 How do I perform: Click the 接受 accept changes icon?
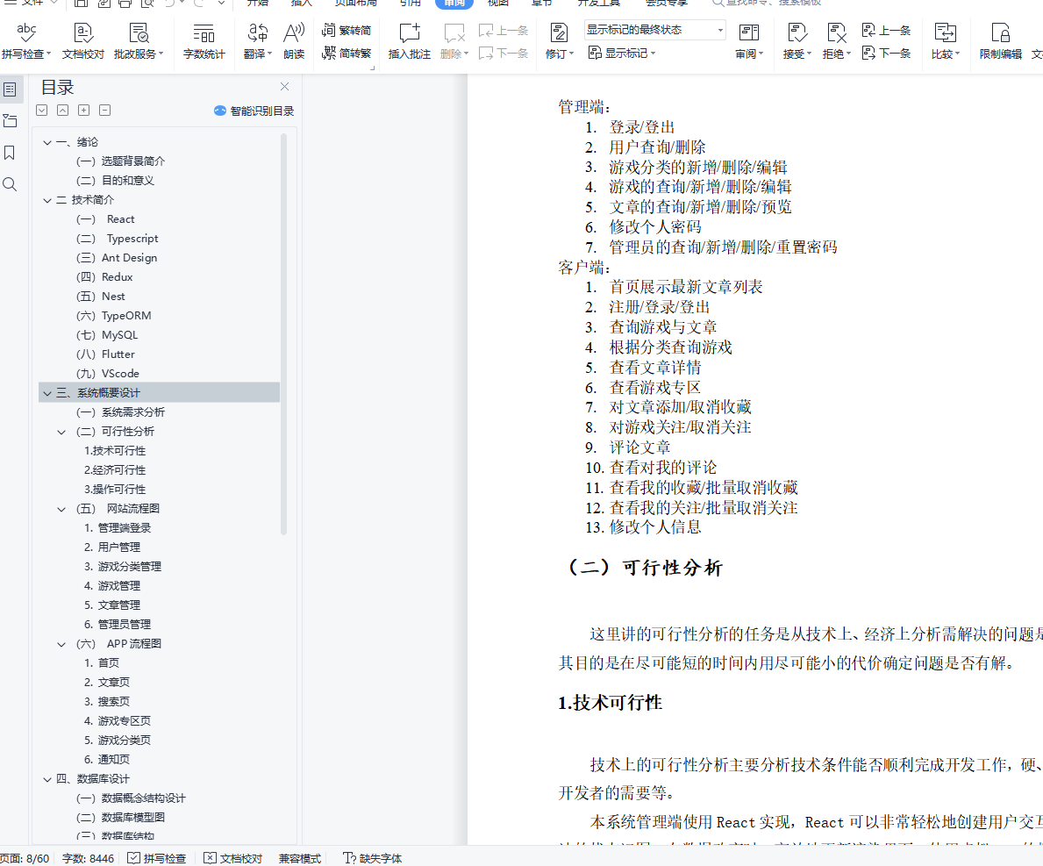pos(797,33)
